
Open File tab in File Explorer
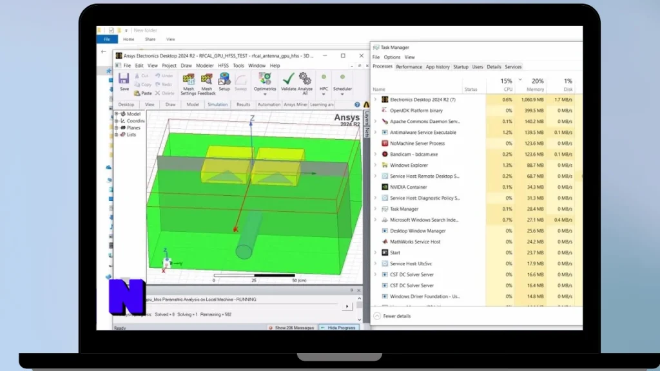pos(107,39)
